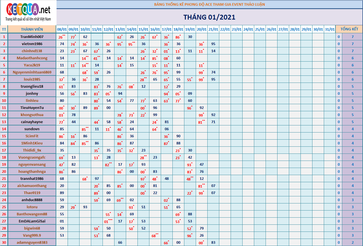Select adamnguyen8383 in the last row
The height and width of the screenshot is (246, 363).
click(x=32, y=242)
